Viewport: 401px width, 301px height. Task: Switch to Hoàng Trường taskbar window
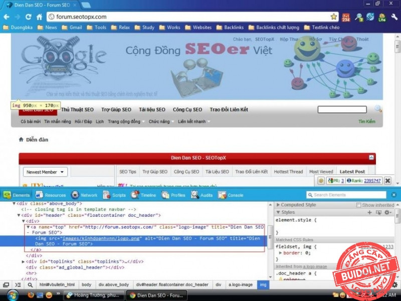click(94, 295)
